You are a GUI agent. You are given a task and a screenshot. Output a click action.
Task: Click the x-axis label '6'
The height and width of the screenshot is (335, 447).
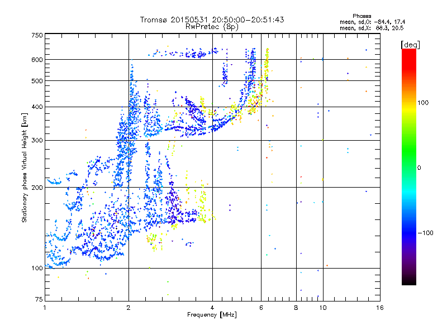[x=261, y=308]
